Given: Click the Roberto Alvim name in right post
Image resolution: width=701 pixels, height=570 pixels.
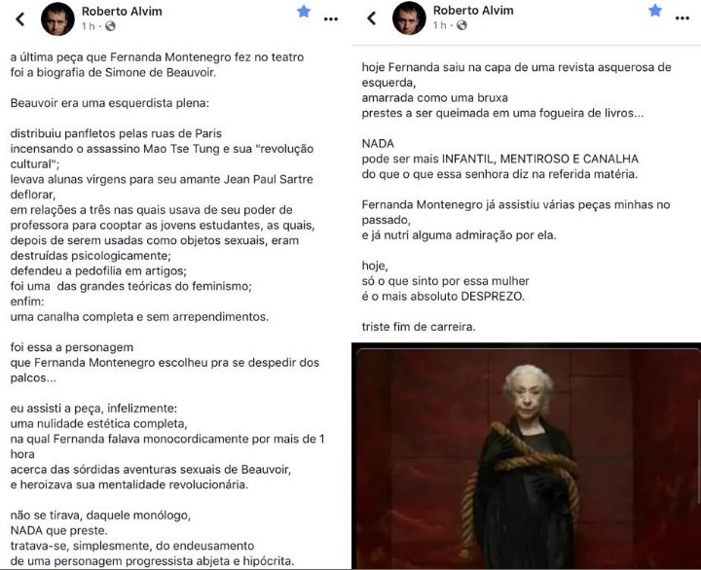Looking at the screenshot, I should point(473,11).
